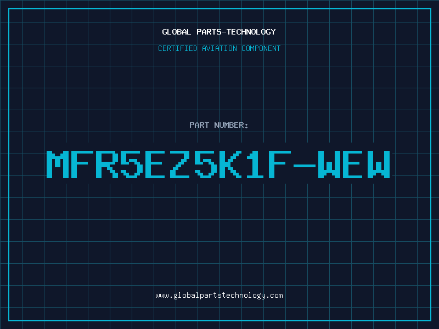Click the word NUMBER: in the label
Screen dimensions: 439x329
231,125
